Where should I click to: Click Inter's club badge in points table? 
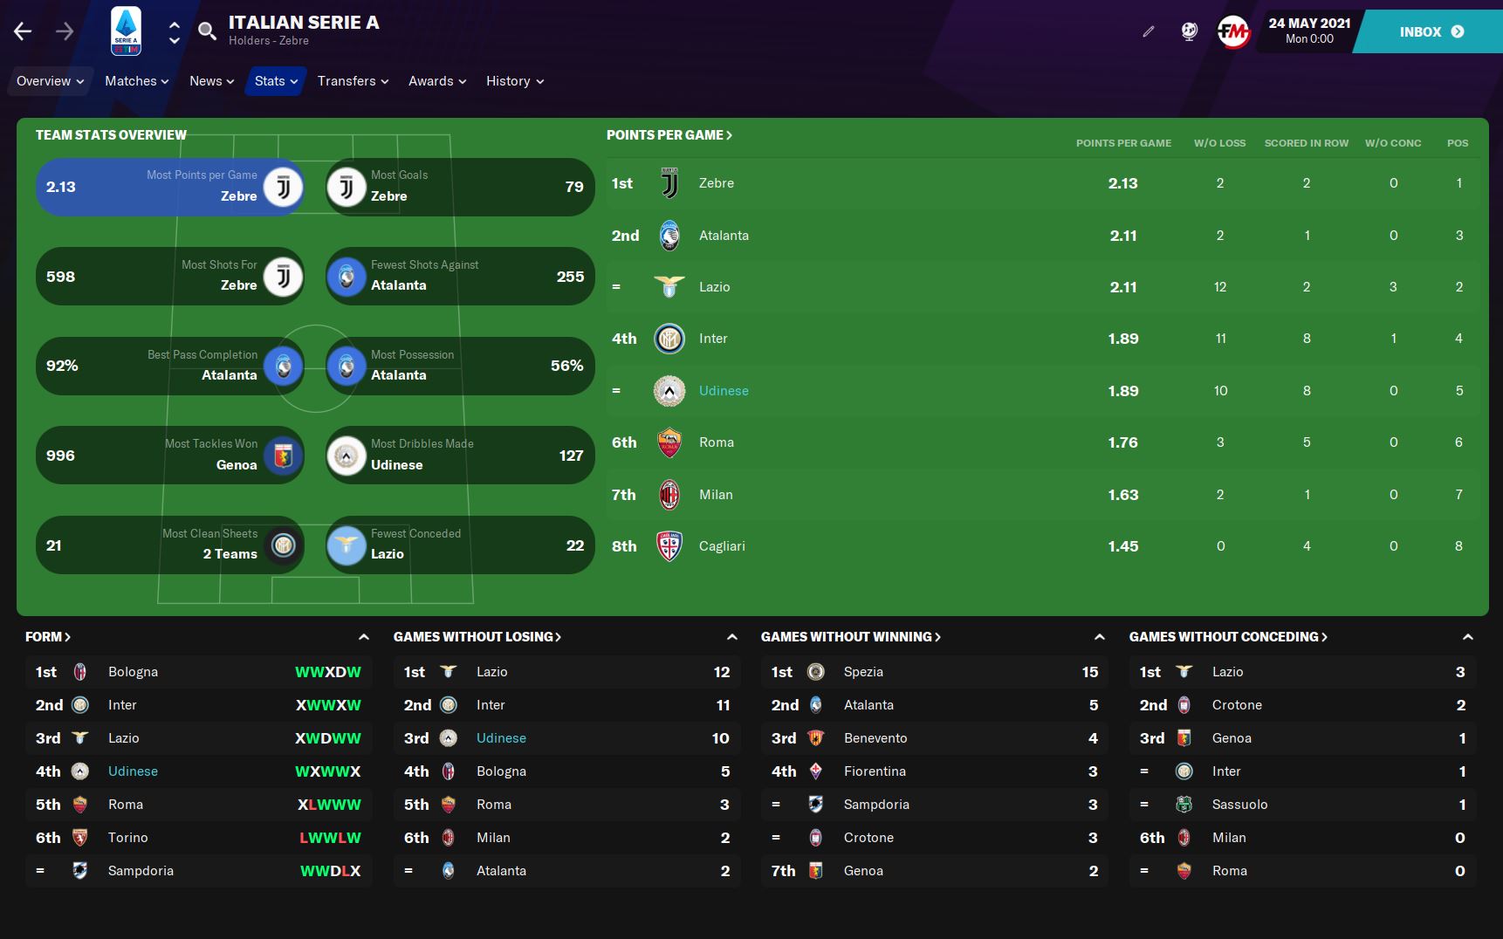[669, 339]
